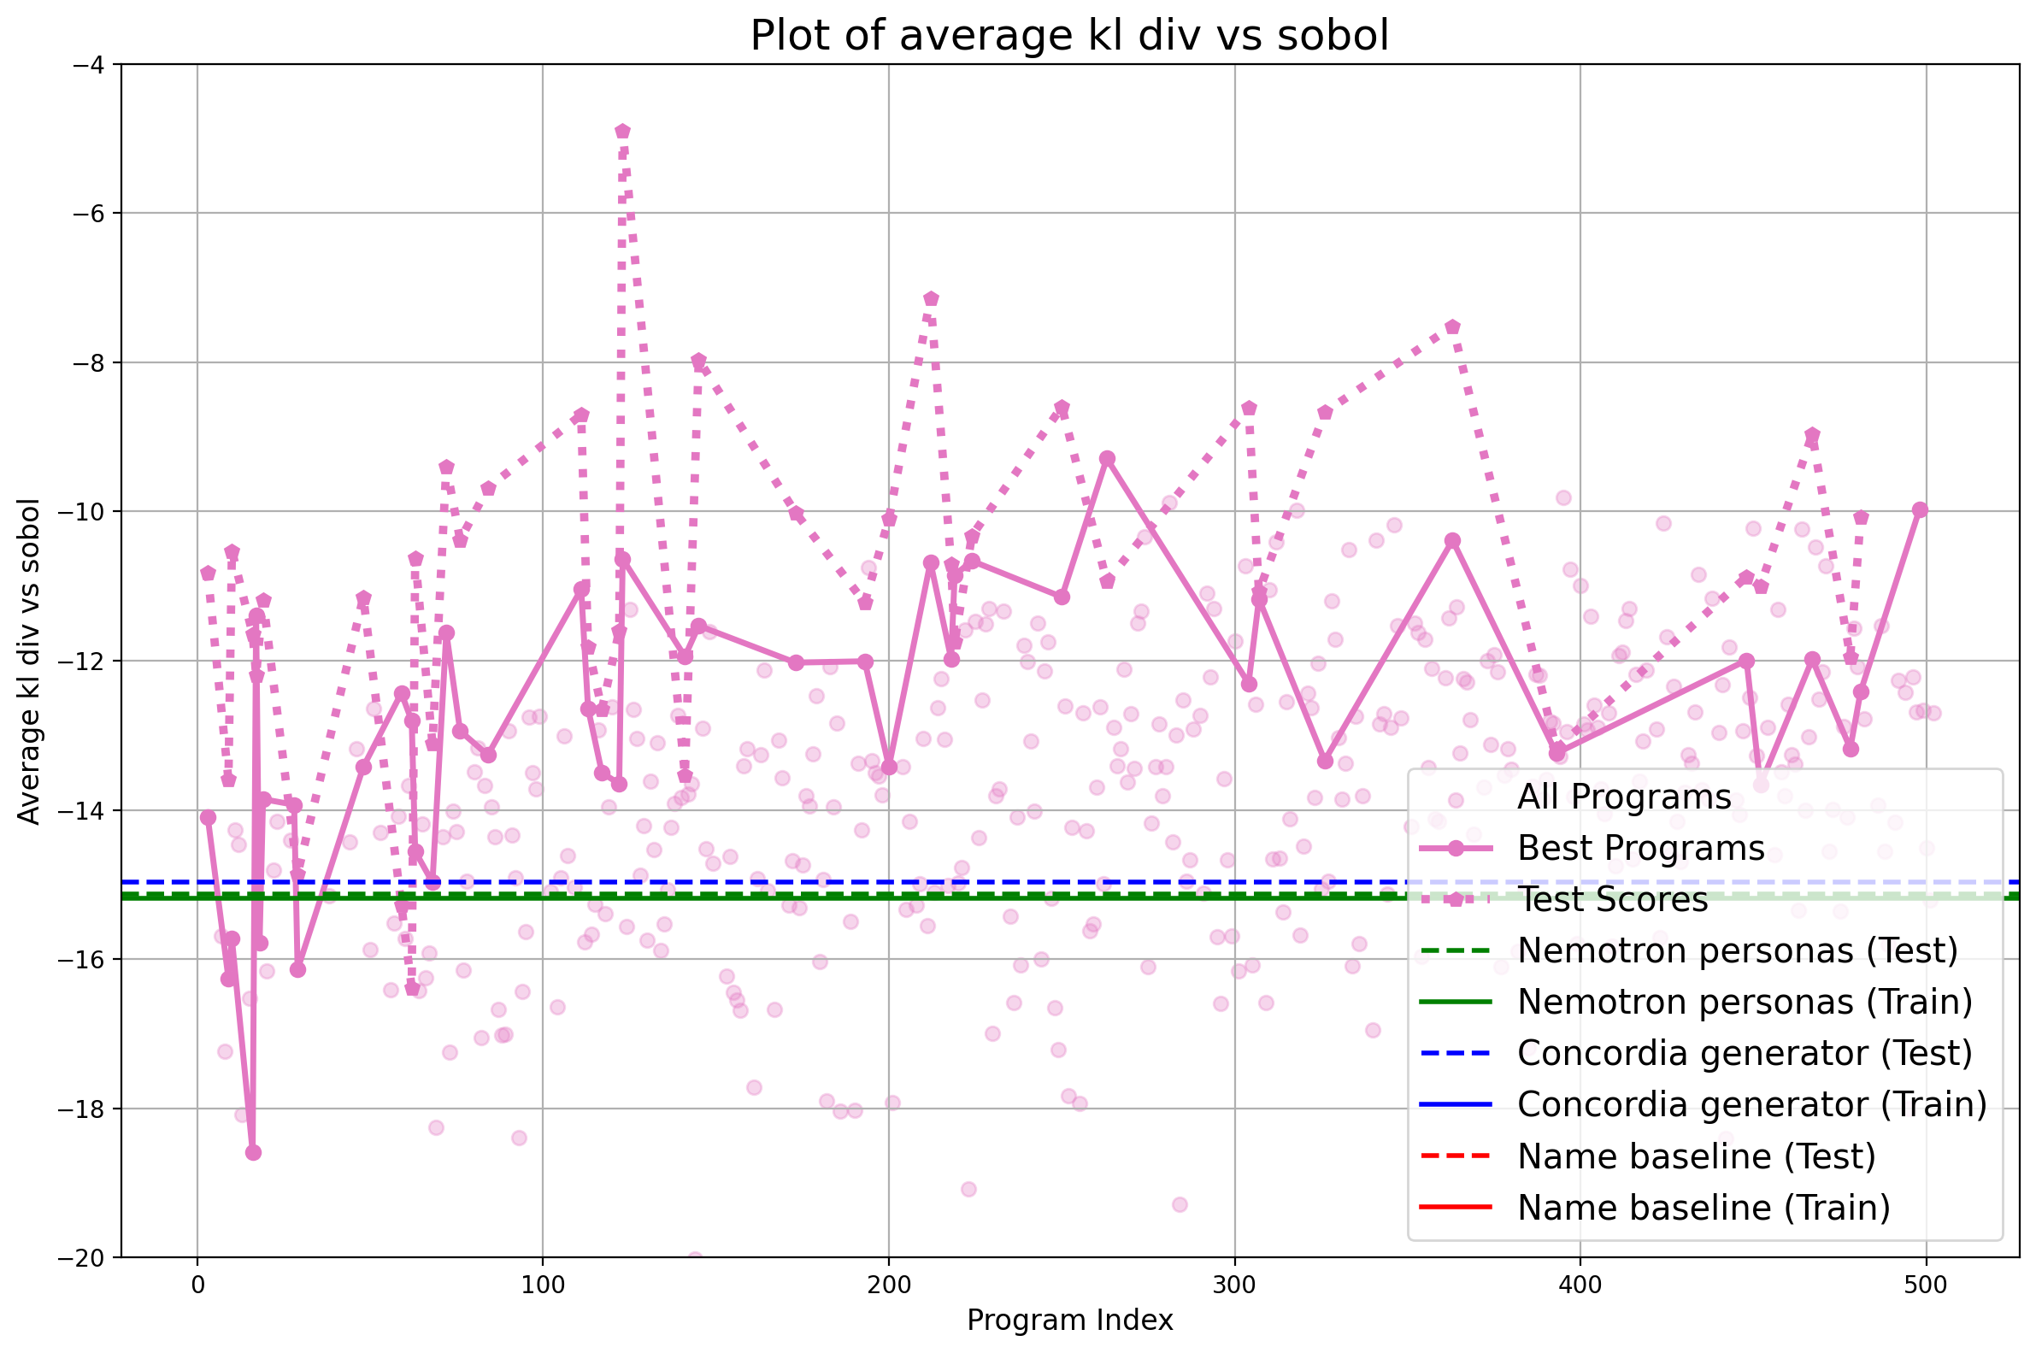Click the 'Name baseline (Test)' legend label

click(1696, 1156)
